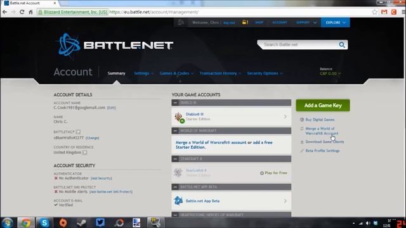Expand Diablo III Starter Edition row chevron
This screenshot has width=406, height=228.
(x=285, y=117)
